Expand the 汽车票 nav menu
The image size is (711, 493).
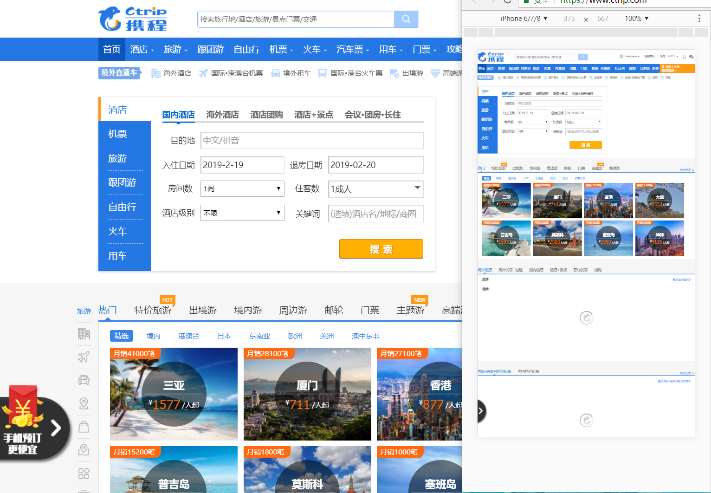[x=353, y=49]
